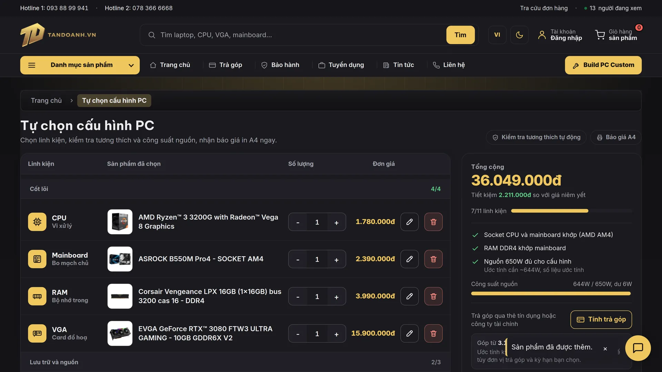Viewport: 662px width, 372px height.
Task: Click the VGA category icon
Action: pyautogui.click(x=37, y=333)
